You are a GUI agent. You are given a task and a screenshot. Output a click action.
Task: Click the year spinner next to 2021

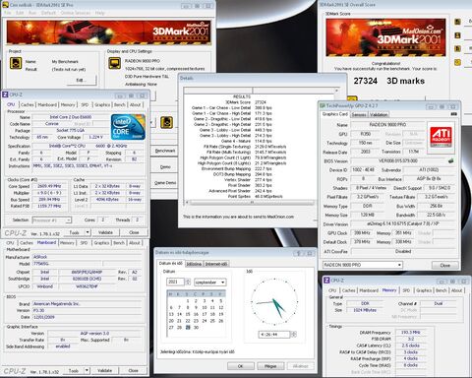(188, 282)
